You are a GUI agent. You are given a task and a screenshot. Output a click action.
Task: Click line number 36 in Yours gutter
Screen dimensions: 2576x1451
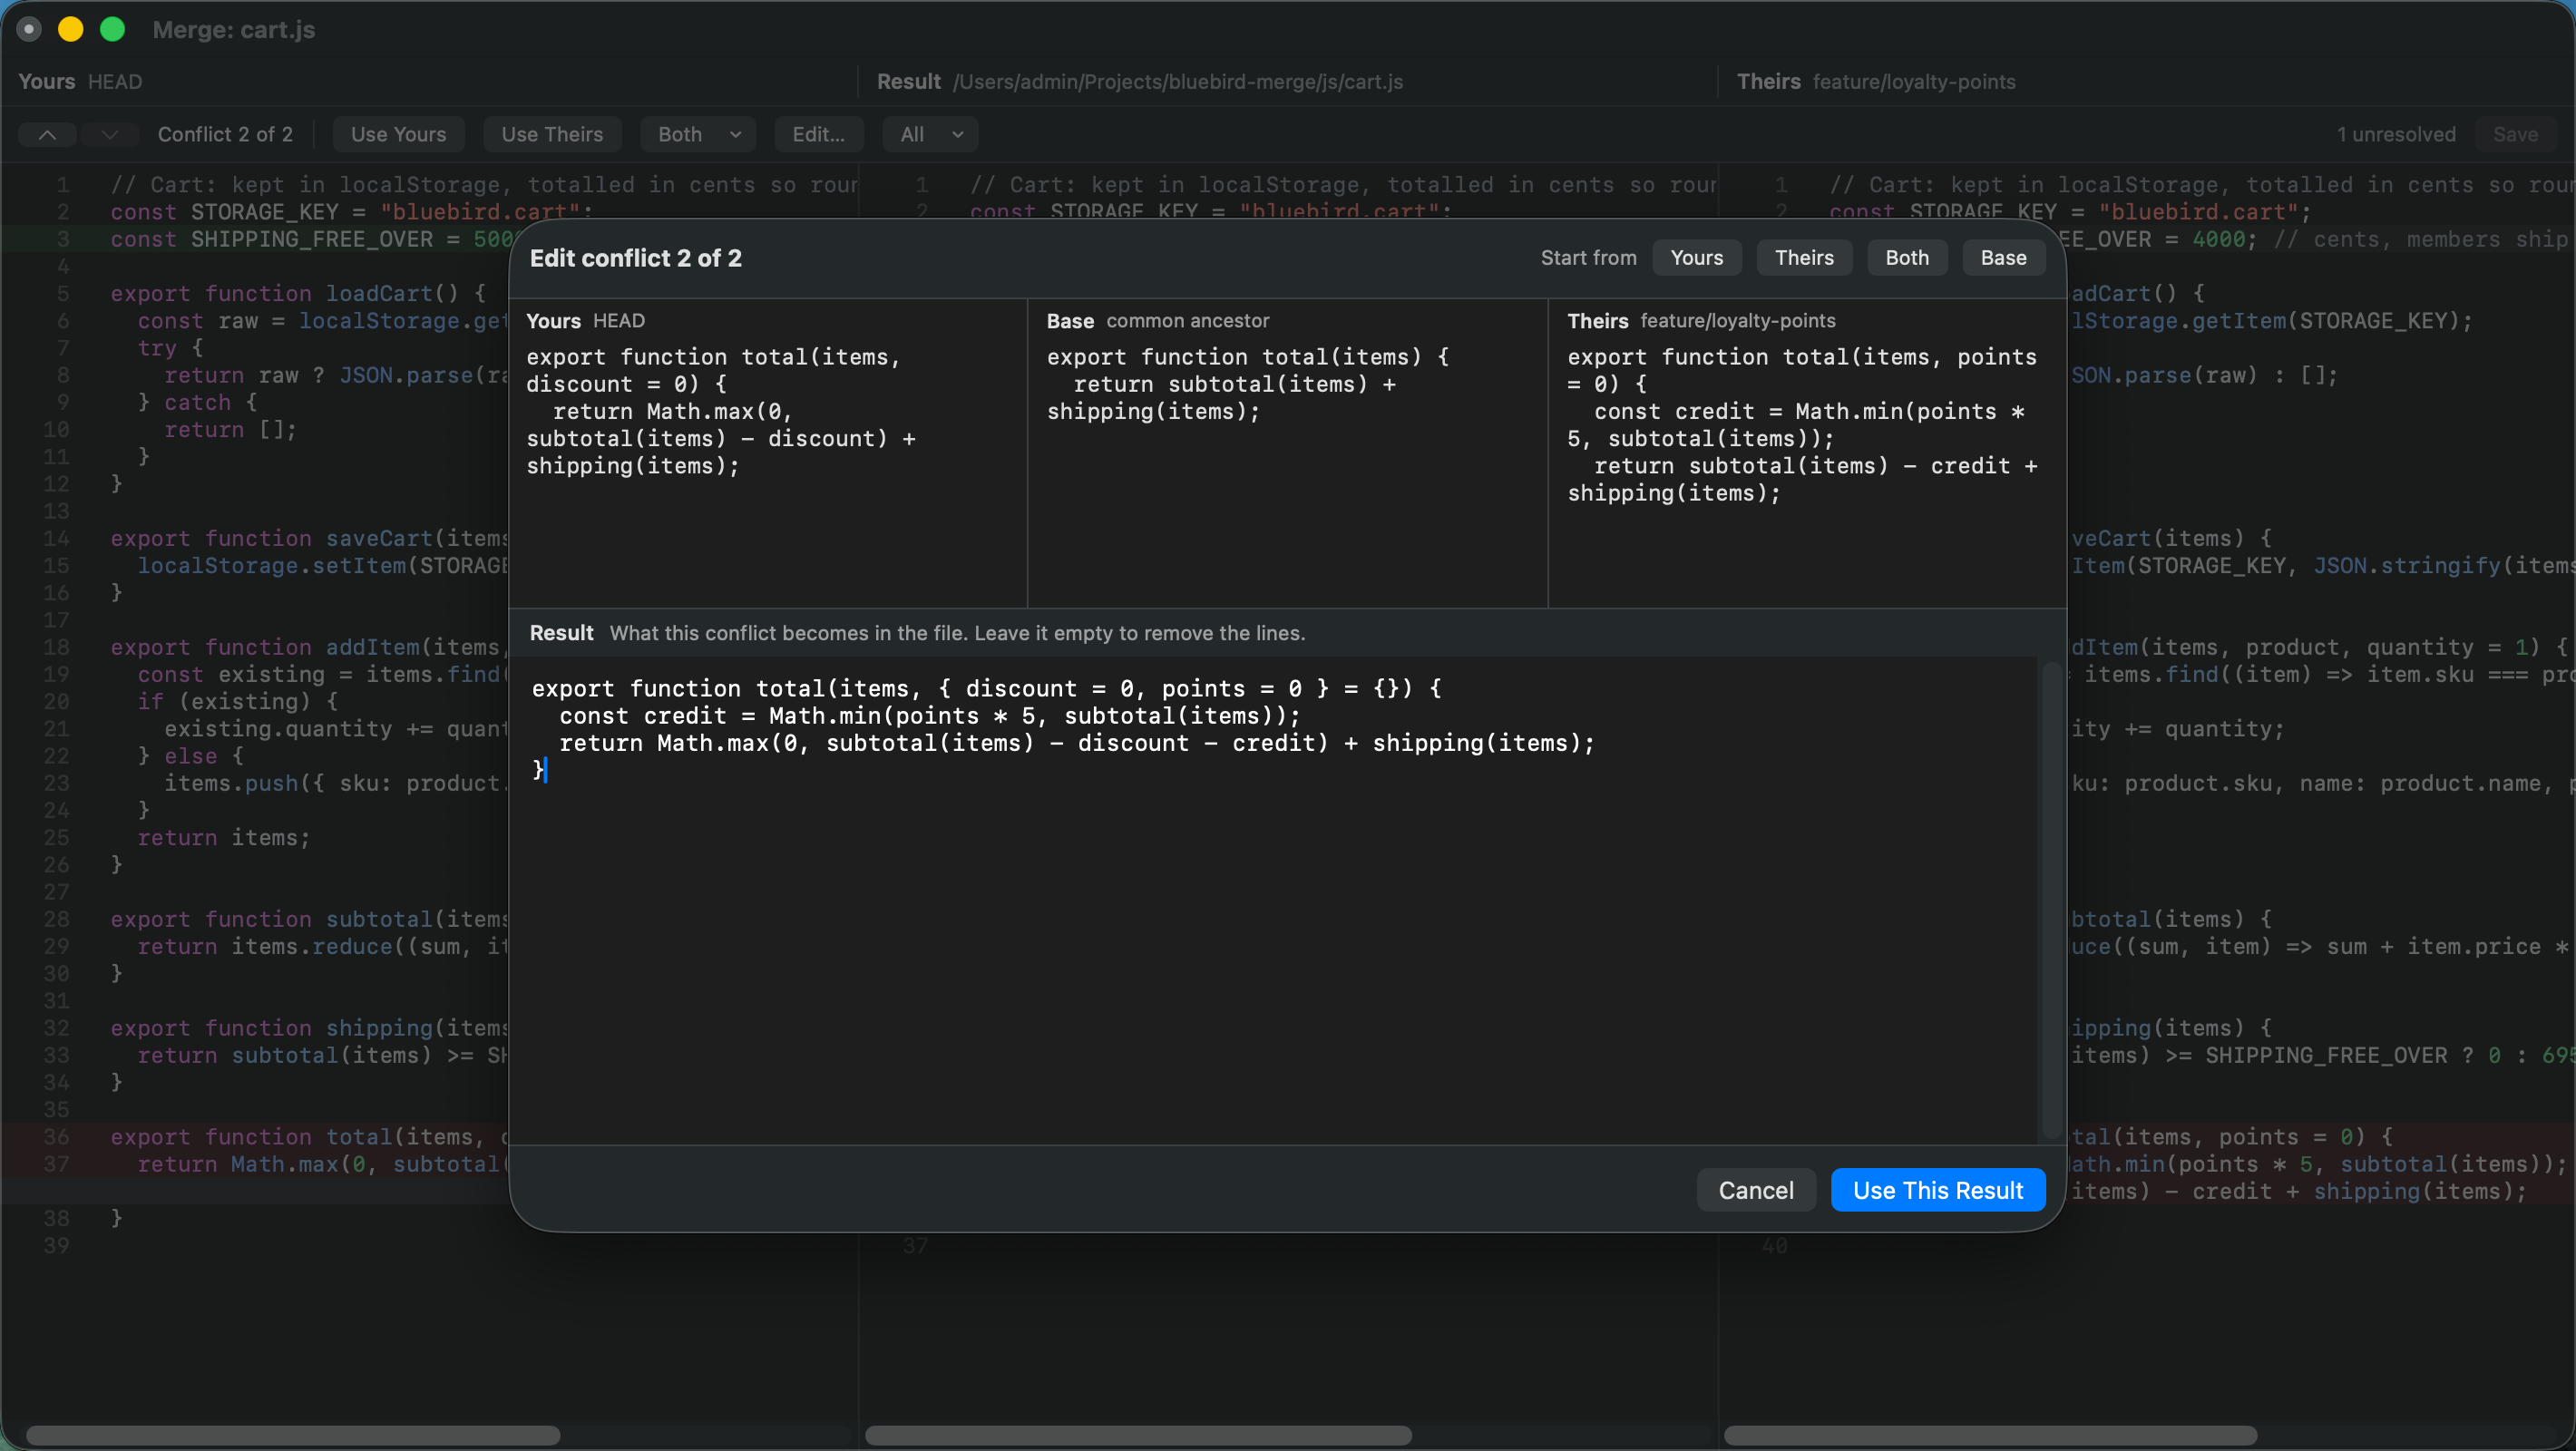coord(56,1136)
